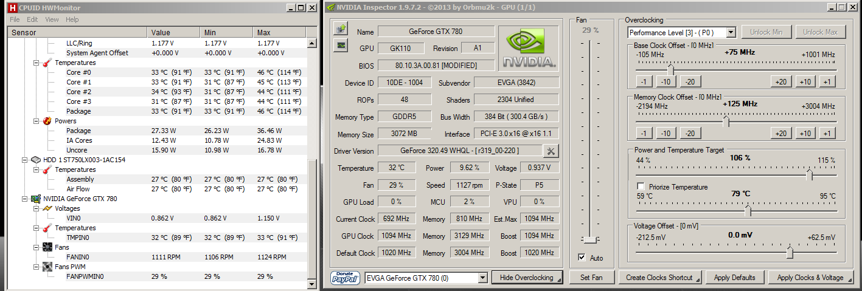Screen dimensions: 862x291
Task: Click Hide Overclocking button
Action: (x=527, y=278)
